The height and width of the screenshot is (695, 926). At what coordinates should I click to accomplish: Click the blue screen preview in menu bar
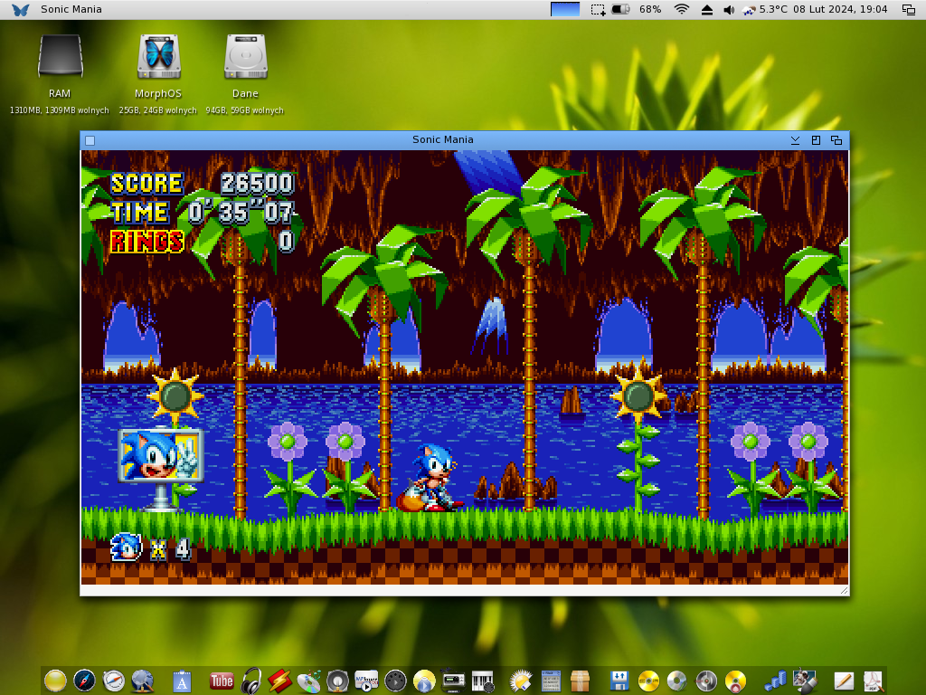[x=565, y=9]
